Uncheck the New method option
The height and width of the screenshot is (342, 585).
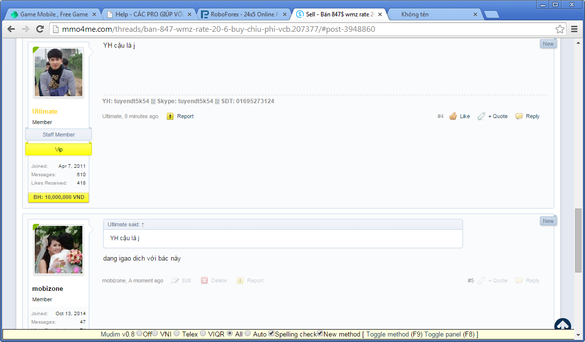(320, 334)
